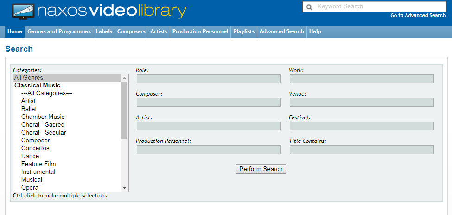The image size is (452, 215).
Task: Click into the Composer search field
Action: 209,102
